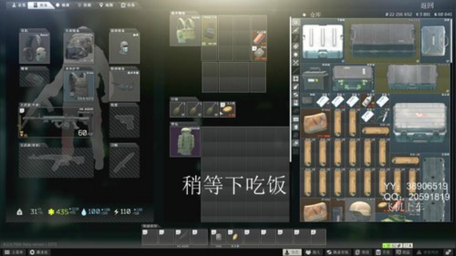Image resolution: width=456 pixels, height=256 pixels.
Task: Click the health value 435
Action: (62, 212)
